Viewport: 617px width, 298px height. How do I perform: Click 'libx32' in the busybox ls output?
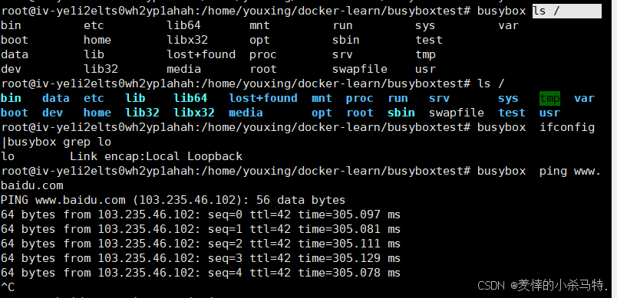(x=187, y=40)
